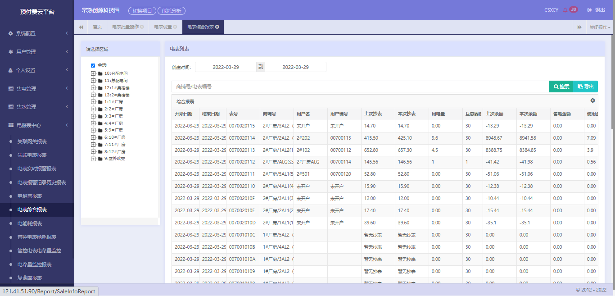
Task: Click the end date input field
Action: (295, 67)
